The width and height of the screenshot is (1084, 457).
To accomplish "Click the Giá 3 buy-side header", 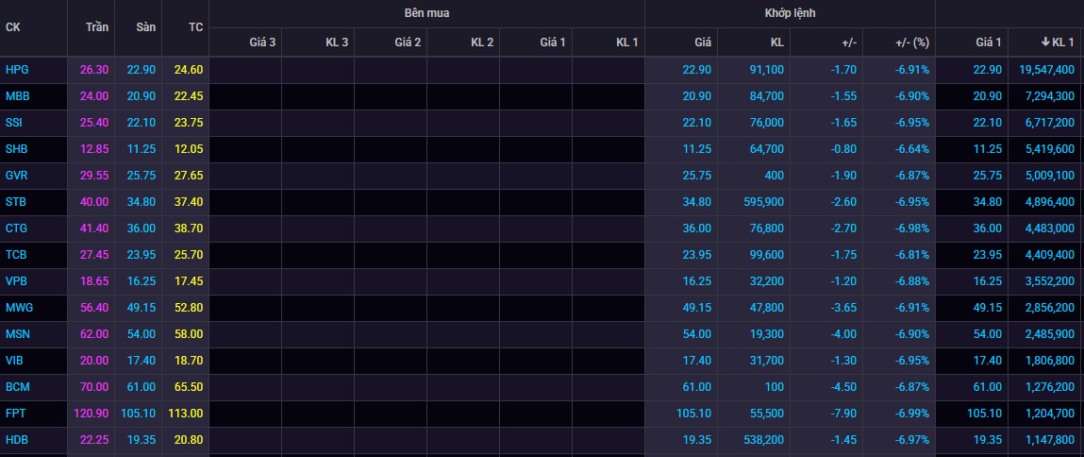I will 263,42.
